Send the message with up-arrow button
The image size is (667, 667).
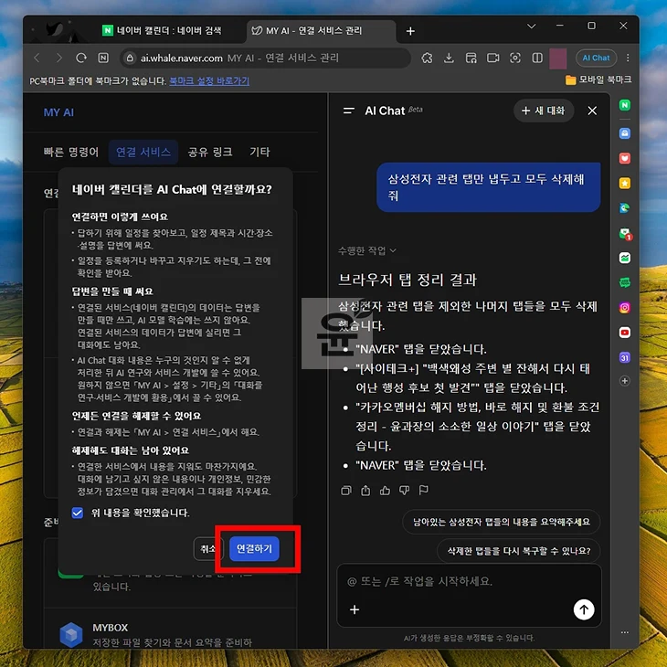584,609
